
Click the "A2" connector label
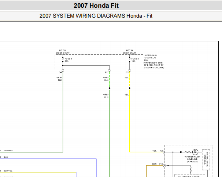pyautogui.click(x=162, y=151)
